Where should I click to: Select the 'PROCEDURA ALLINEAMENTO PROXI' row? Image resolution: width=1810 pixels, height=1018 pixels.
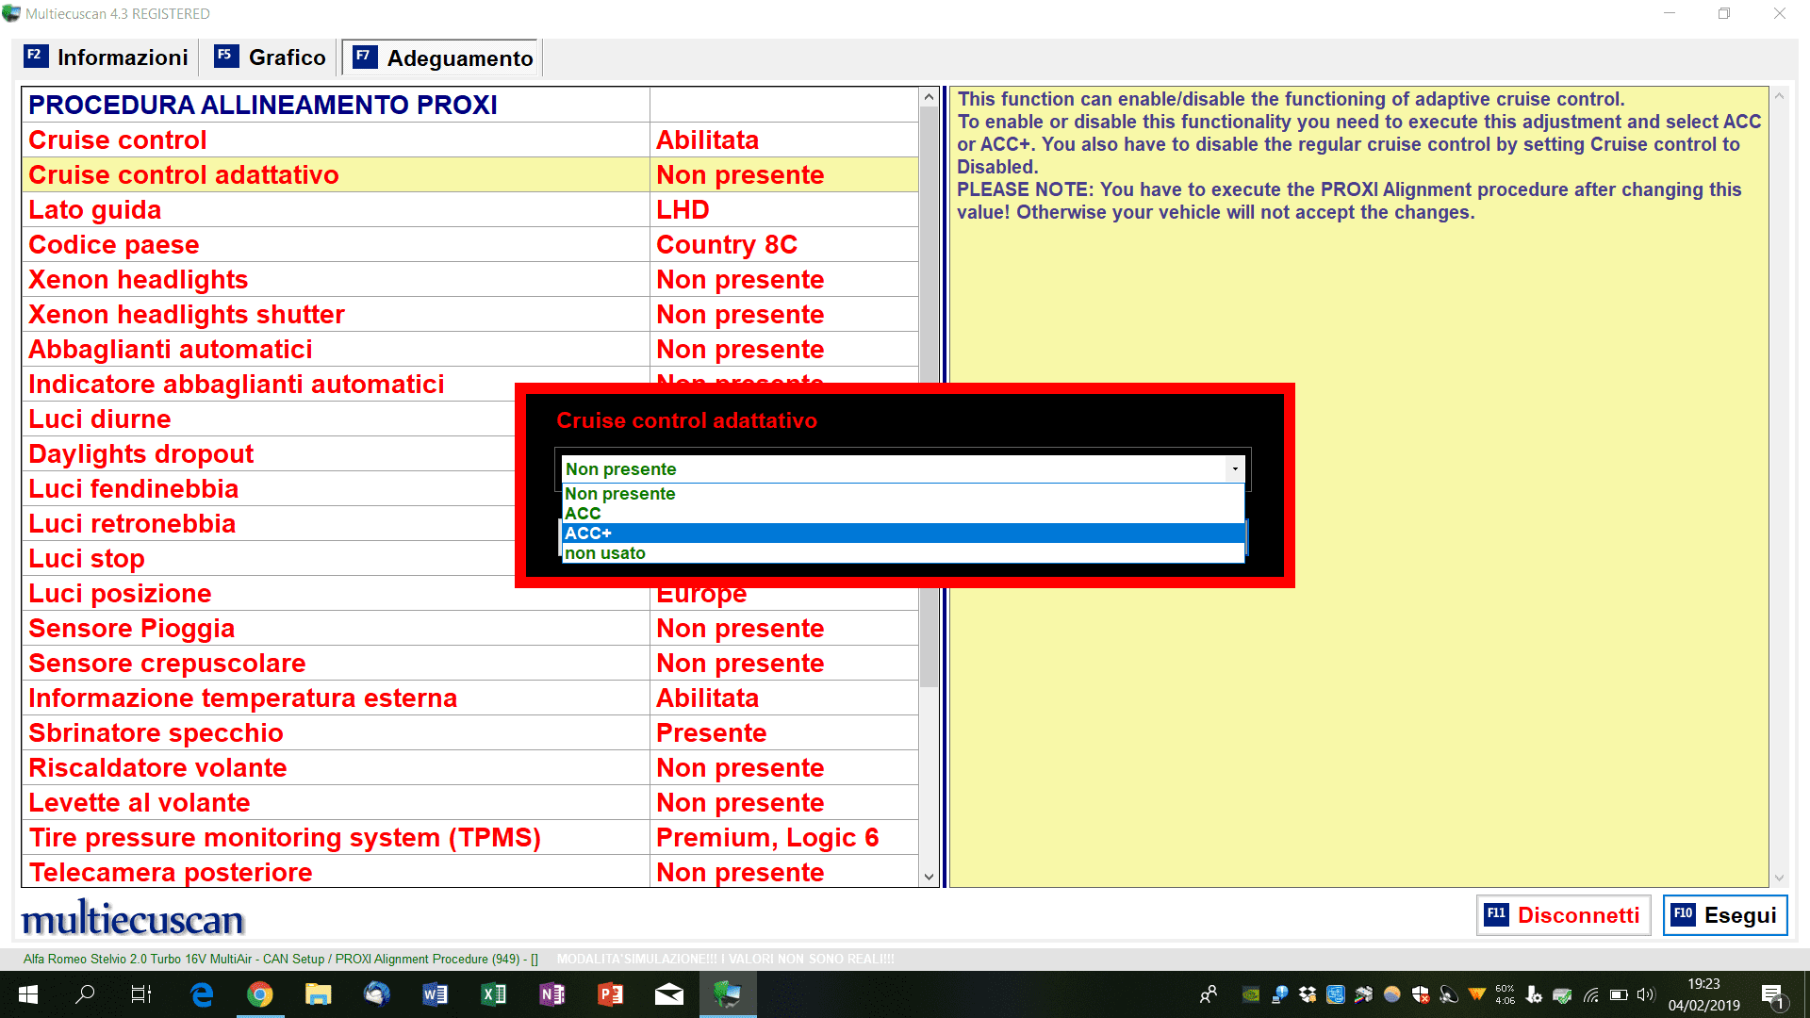coord(470,105)
